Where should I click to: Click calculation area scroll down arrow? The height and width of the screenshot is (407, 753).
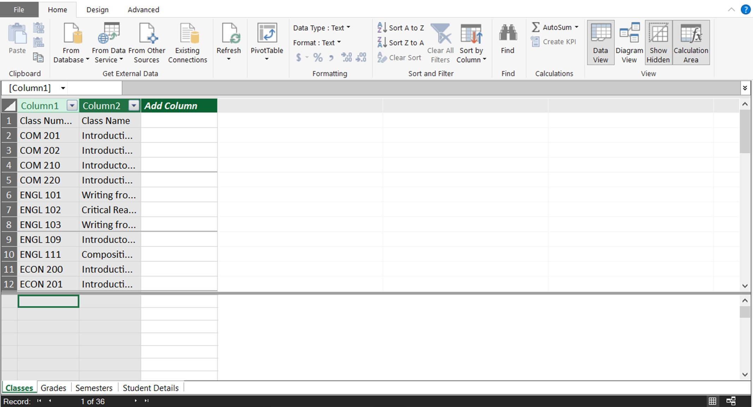coord(745,375)
